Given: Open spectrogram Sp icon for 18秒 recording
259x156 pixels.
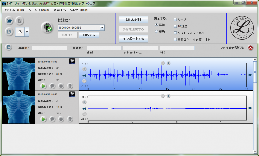Looking at the screenshot, I should click(72, 94).
